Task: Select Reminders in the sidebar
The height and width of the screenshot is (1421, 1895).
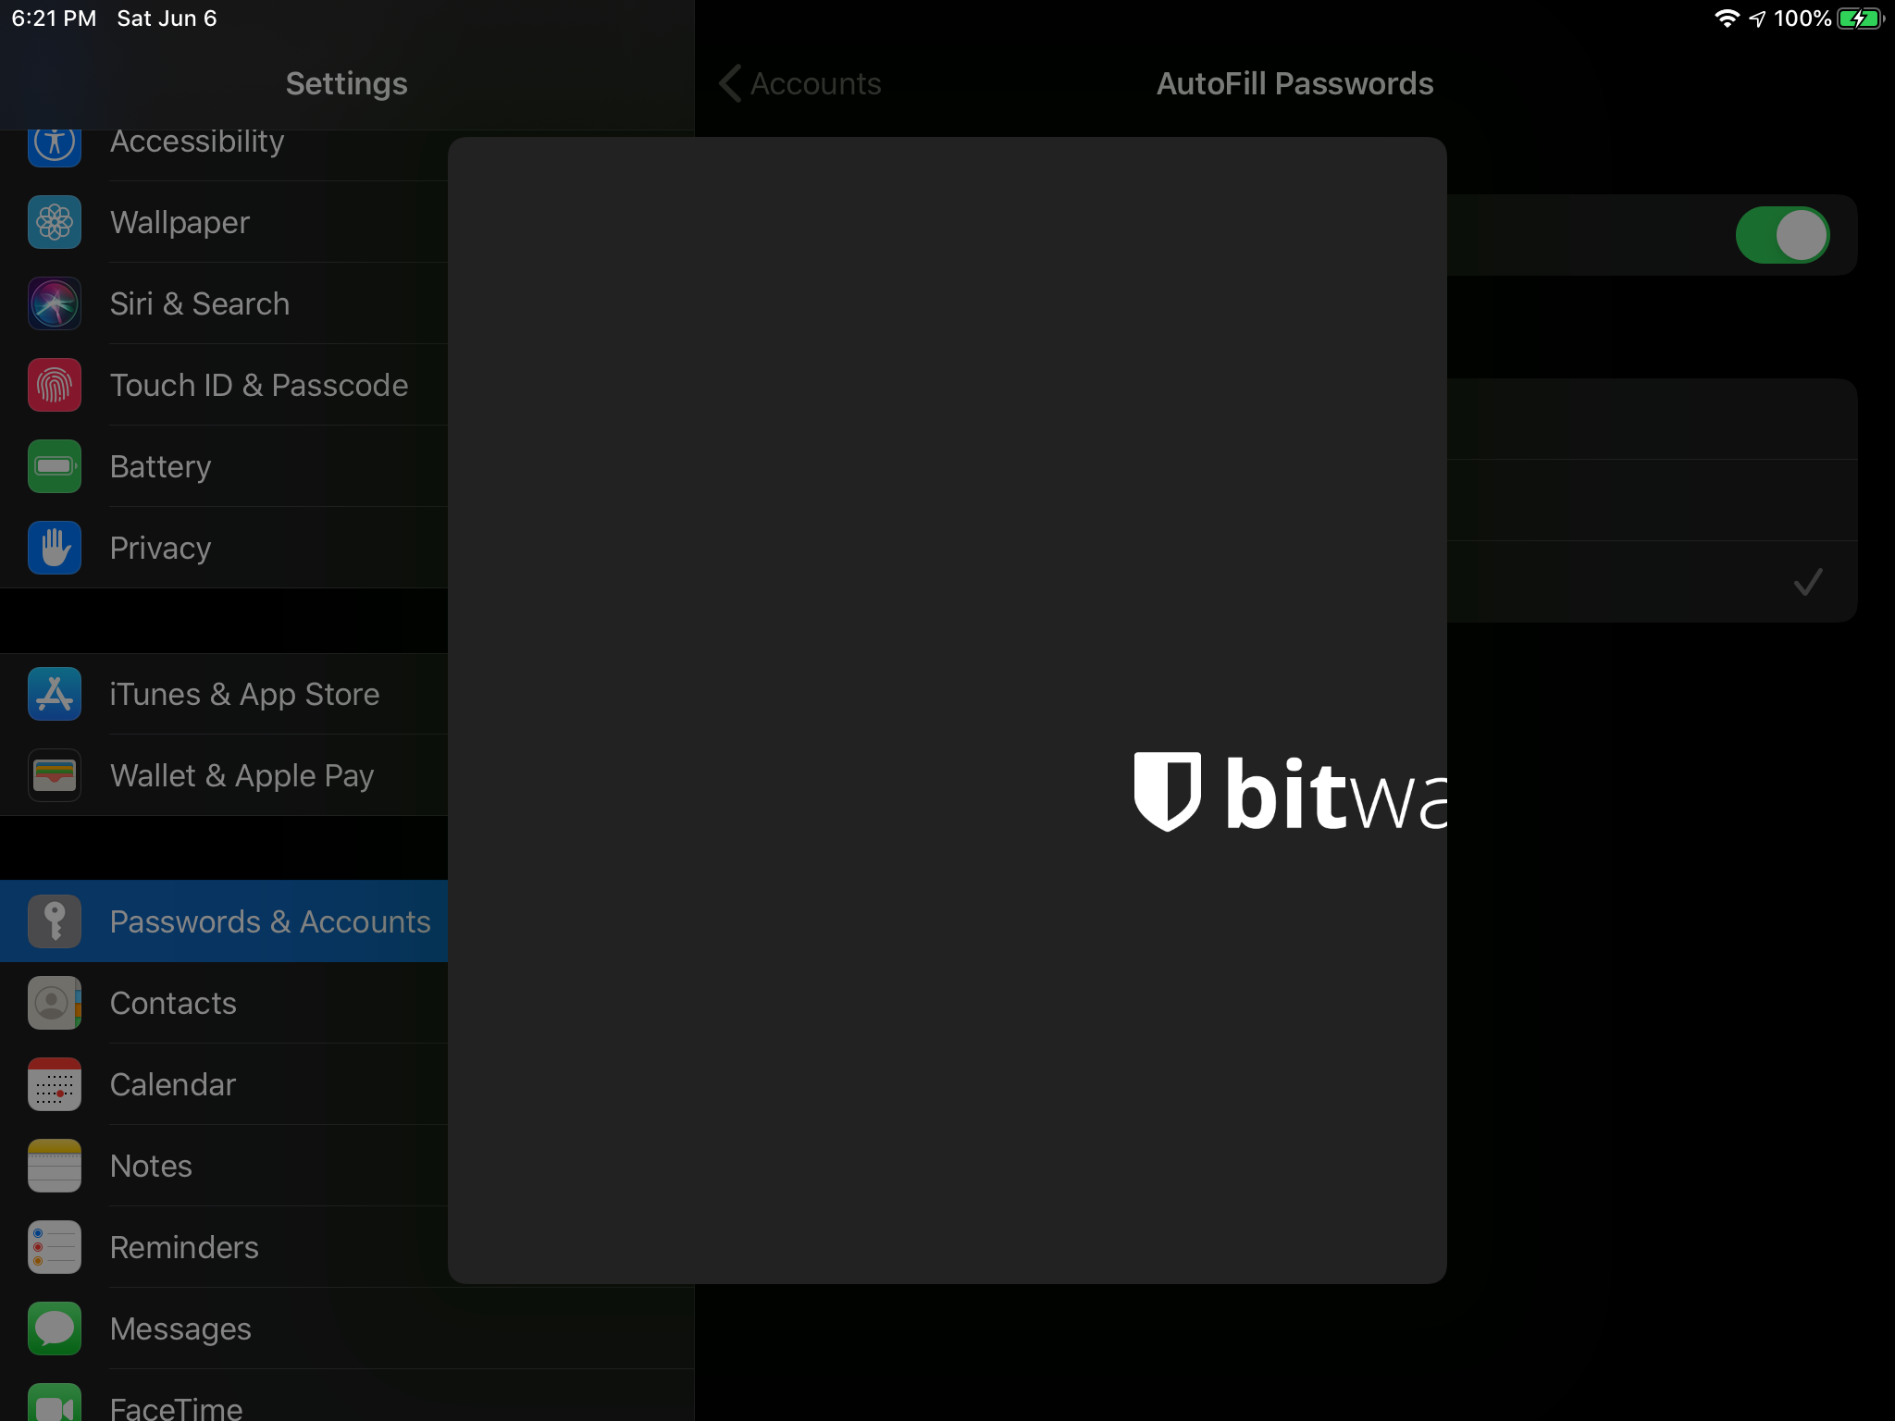Action: click(184, 1247)
